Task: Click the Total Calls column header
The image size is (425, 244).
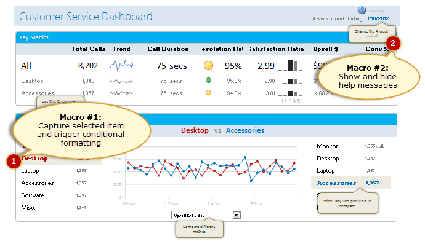Action: tap(88, 49)
